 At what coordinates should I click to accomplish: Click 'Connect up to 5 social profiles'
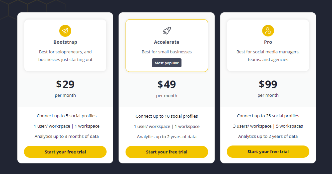pyautogui.click(x=67, y=116)
